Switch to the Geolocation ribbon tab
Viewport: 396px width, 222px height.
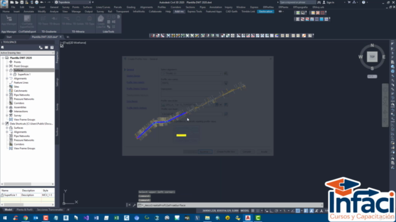[x=265, y=12]
